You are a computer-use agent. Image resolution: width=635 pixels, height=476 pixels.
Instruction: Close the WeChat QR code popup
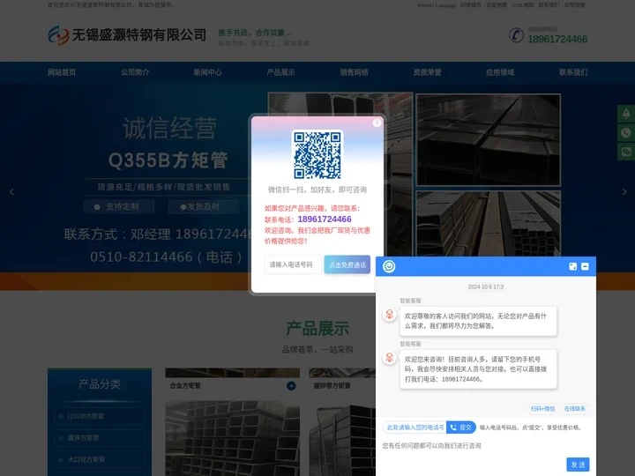377,123
